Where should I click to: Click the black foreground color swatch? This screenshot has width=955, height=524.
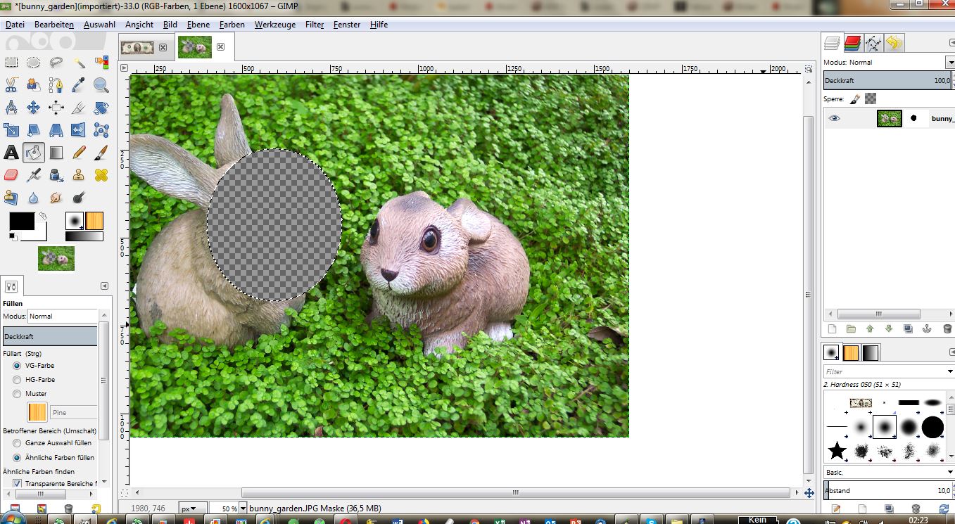click(x=20, y=221)
